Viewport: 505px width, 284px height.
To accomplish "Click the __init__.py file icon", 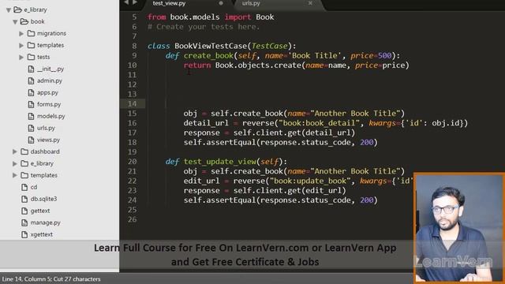I will [x=31, y=69].
